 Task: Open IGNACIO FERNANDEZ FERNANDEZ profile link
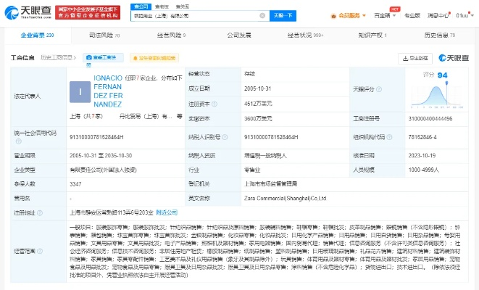click(x=108, y=91)
